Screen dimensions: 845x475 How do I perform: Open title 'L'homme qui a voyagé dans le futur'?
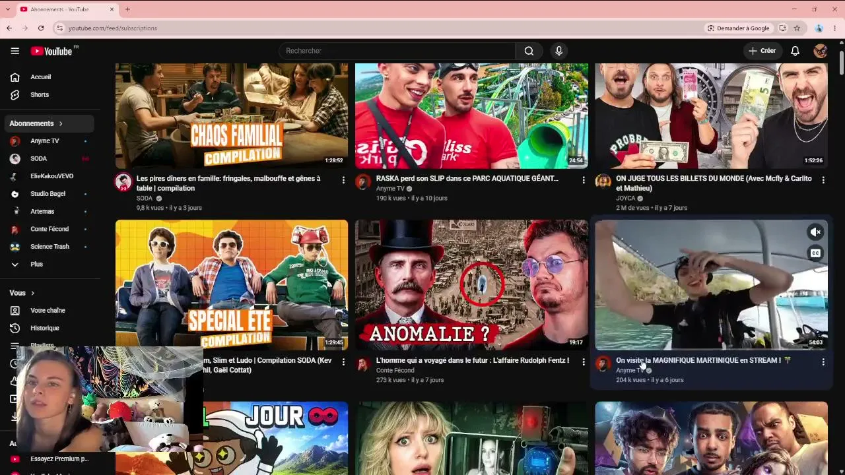473,361
